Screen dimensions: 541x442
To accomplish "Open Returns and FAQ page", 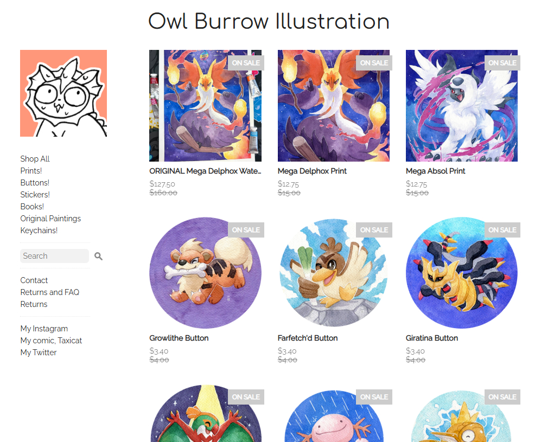I will tap(50, 292).
